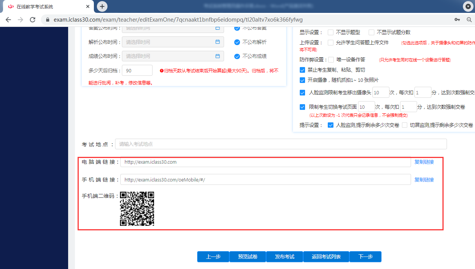Click the 手机端二维码 QR code image
Screen dimensions: 475x269
tap(137, 209)
